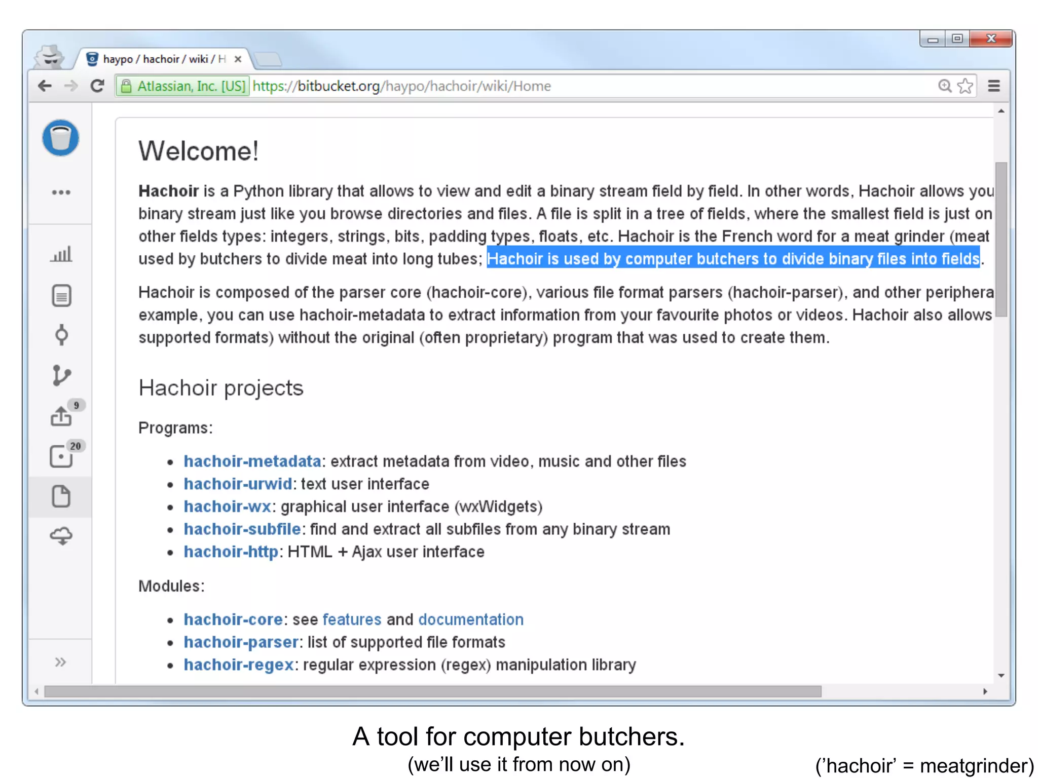Click the incognito spy icon

coord(49,57)
